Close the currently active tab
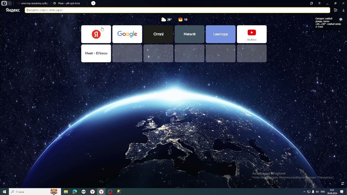This screenshot has width=347, height=195. coord(93,3)
